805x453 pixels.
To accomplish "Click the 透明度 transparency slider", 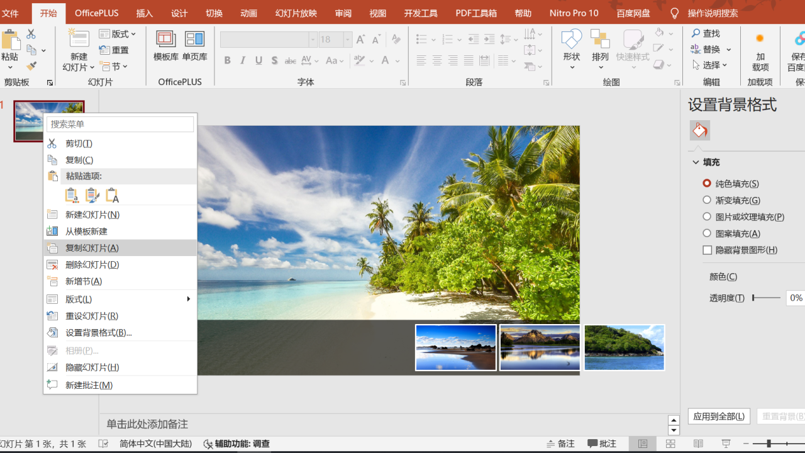I will tap(766, 298).
